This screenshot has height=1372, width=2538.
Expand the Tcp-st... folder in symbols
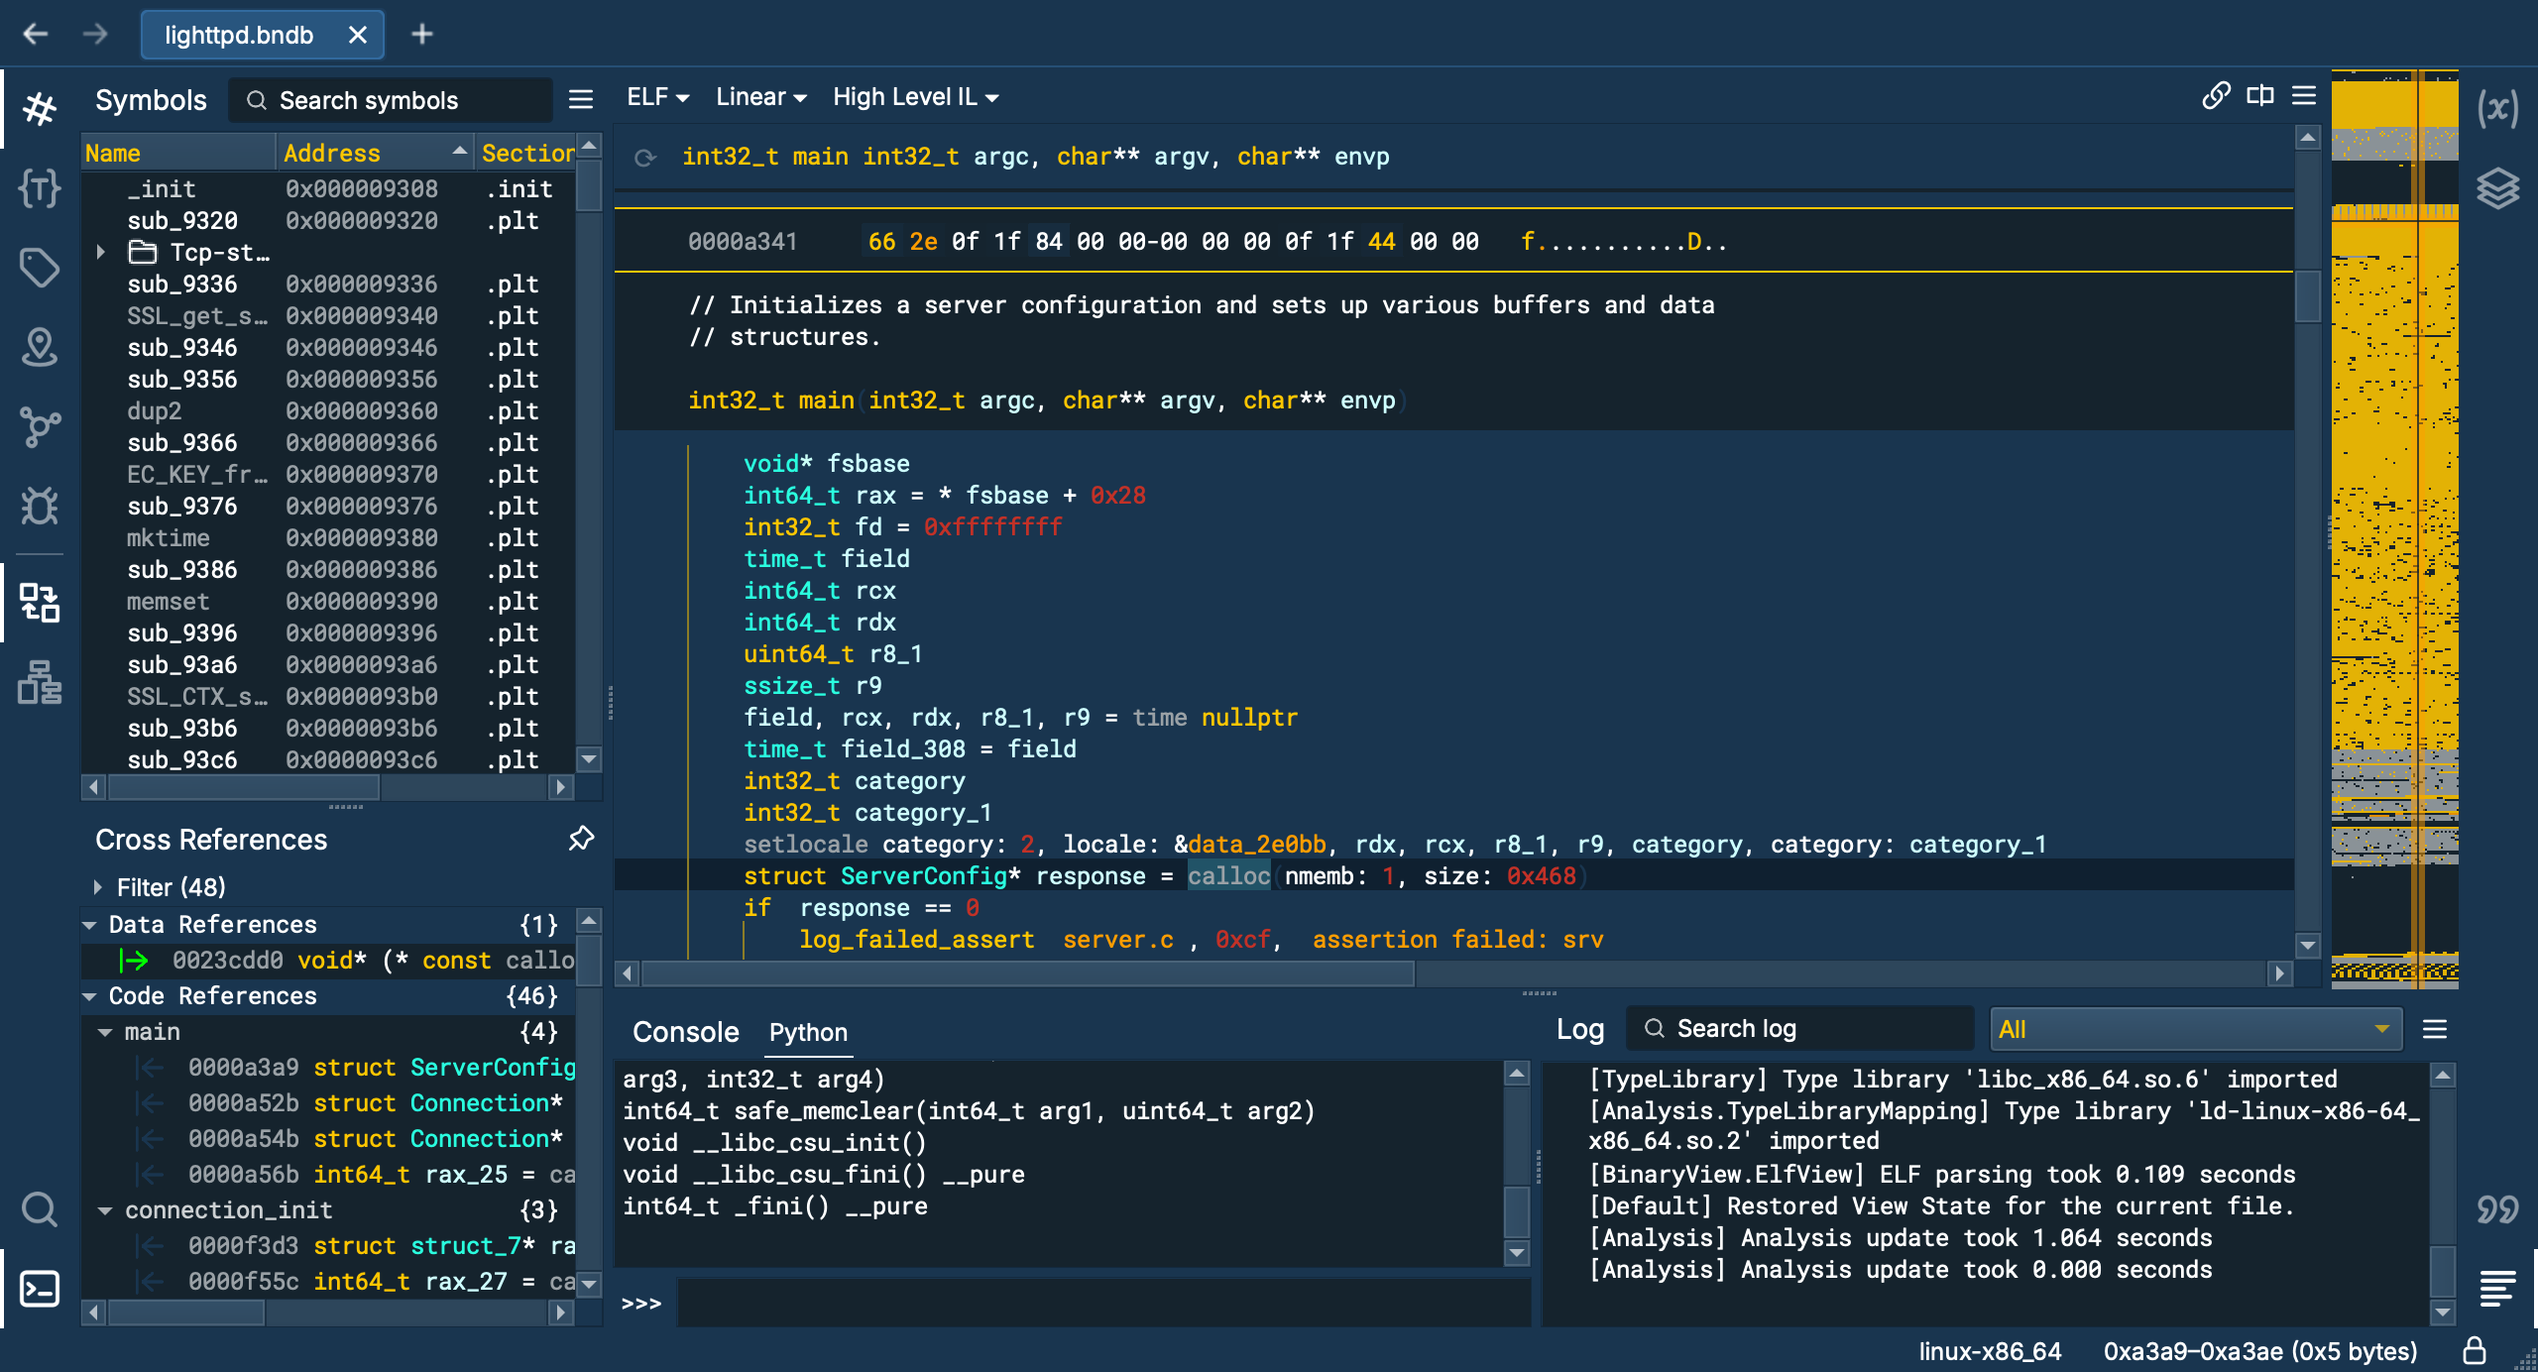108,254
